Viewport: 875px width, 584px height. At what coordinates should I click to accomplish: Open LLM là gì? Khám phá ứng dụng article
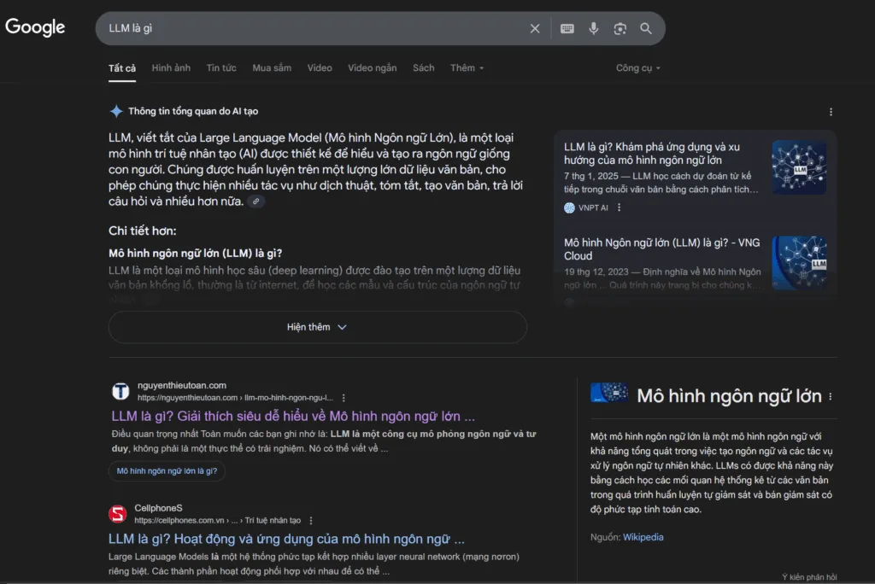click(x=652, y=154)
